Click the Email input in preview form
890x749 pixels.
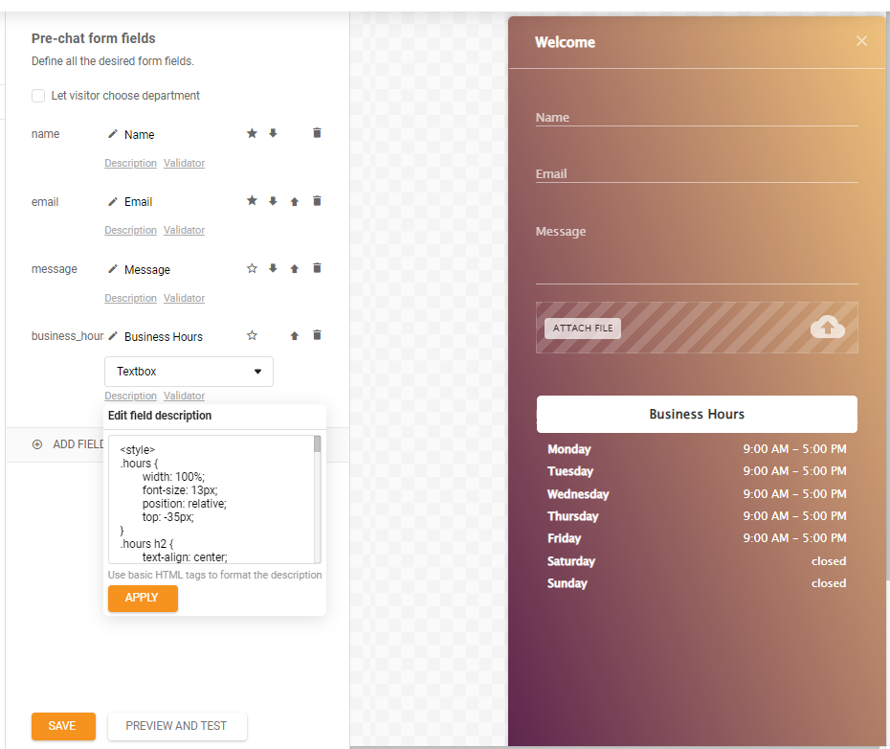[696, 173]
